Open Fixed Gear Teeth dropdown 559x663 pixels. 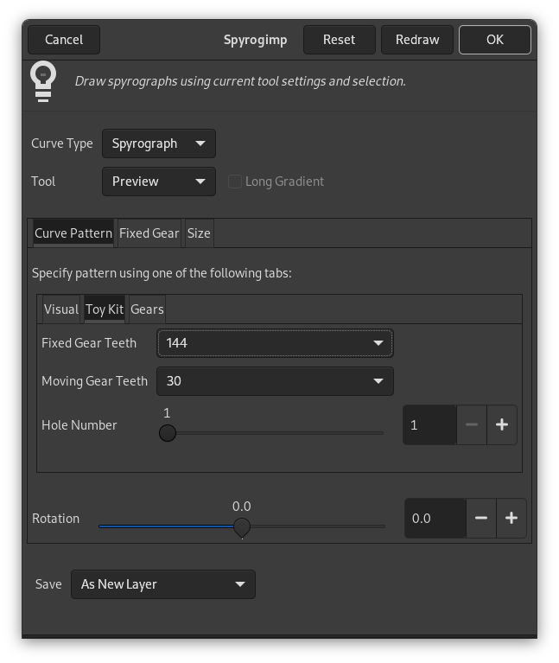tap(275, 343)
